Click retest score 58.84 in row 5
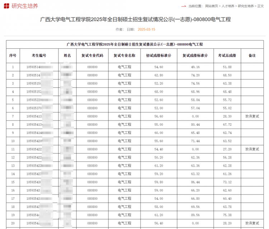The height and width of the screenshot is (229, 269). pyautogui.click(x=195, y=100)
